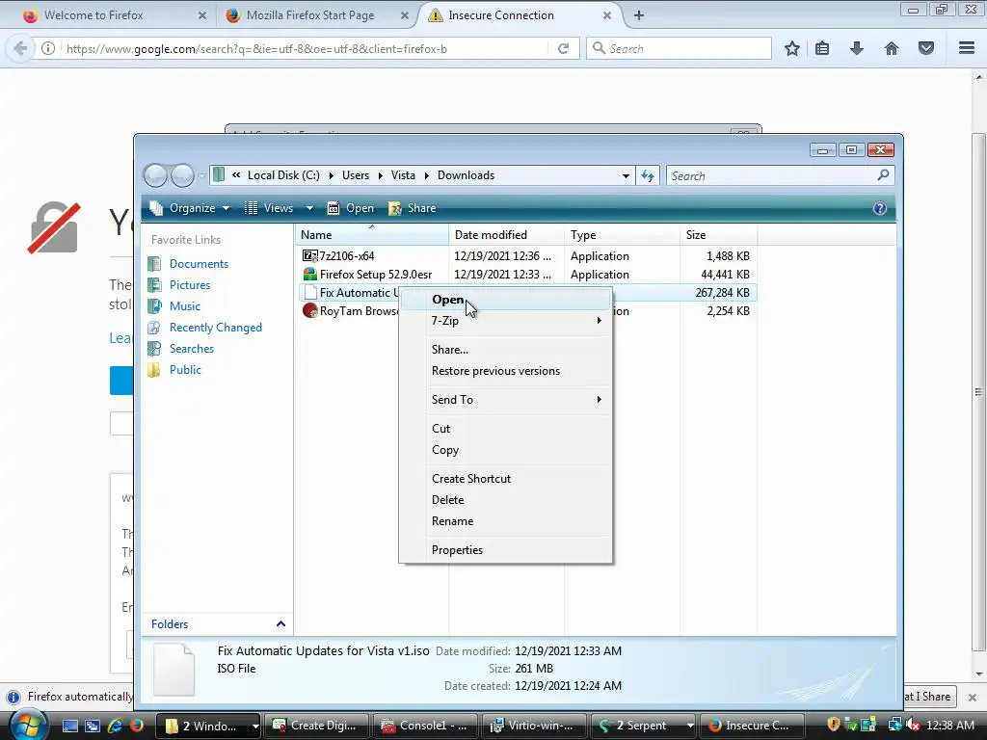This screenshot has height=740, width=987.
Task: Expand the Send To submenu
Action: pos(505,400)
